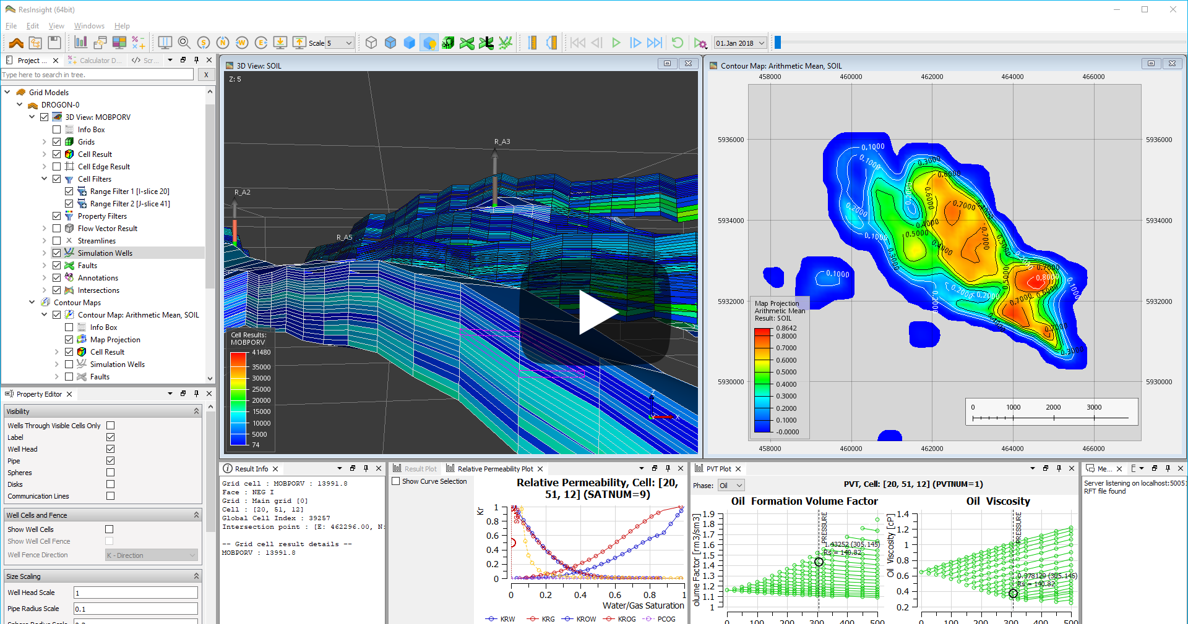The height and width of the screenshot is (624, 1188).
Task: Click the look down view icon
Action: [x=280, y=43]
